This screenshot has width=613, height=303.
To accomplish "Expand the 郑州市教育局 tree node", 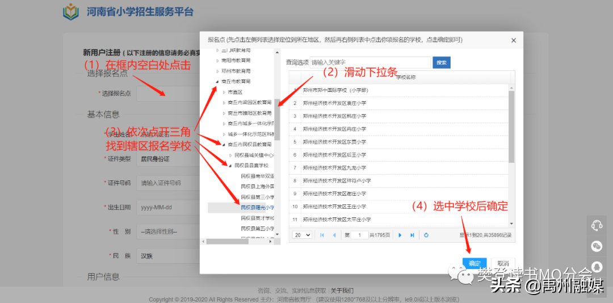I will click(216, 71).
